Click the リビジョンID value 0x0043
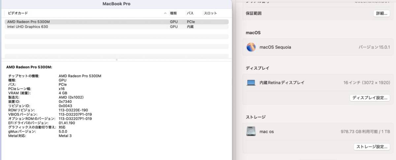 65,106
